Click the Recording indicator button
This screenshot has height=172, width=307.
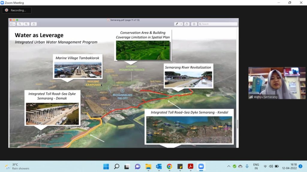16,10
